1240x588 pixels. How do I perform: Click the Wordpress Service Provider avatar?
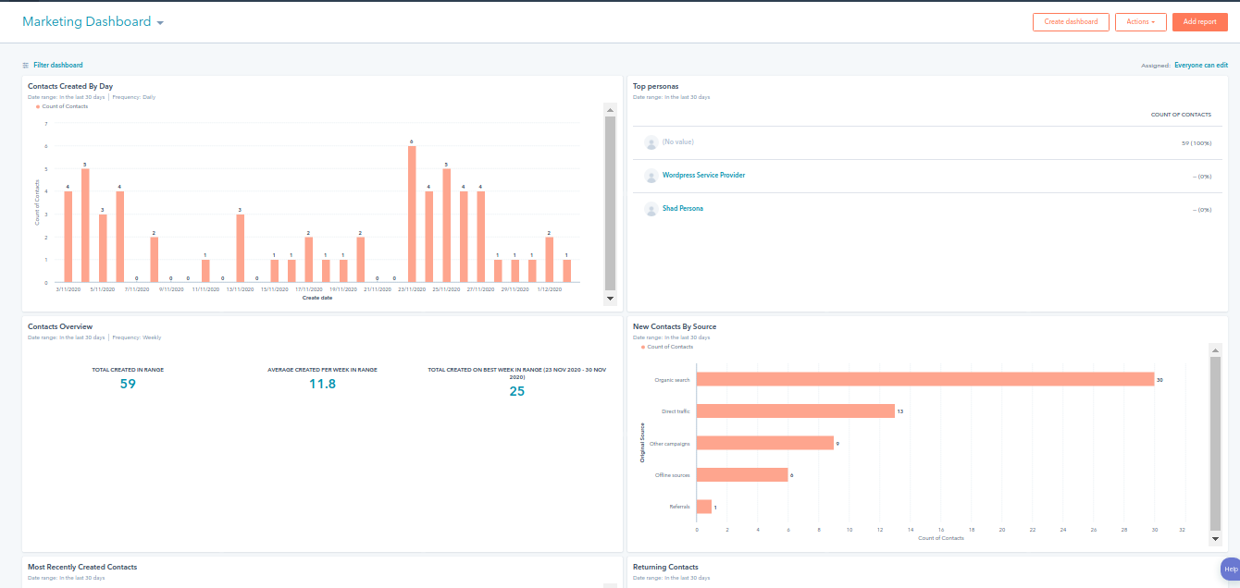[x=651, y=176]
